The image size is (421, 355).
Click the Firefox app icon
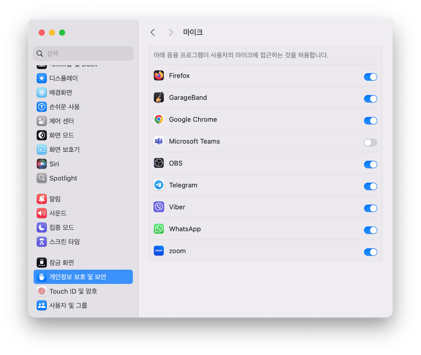tap(159, 76)
